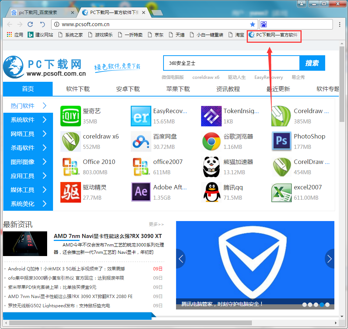Image resolution: width=348 pixels, height=329 pixels.
Task: Open the iQIYI app icon
Action: 71,116
